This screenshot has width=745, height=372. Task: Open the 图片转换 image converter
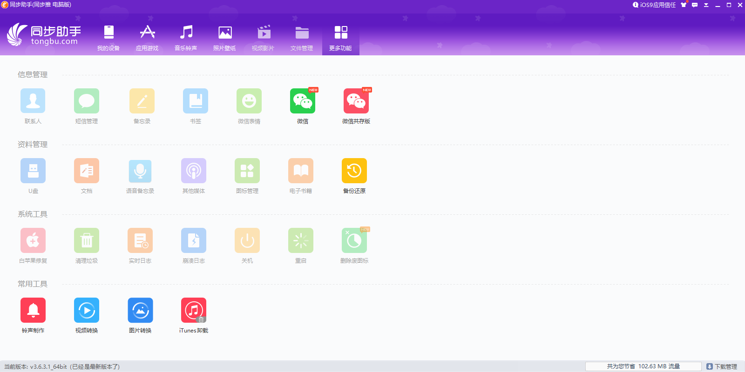140,311
